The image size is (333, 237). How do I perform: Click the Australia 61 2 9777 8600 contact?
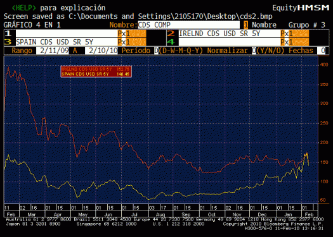(39, 220)
